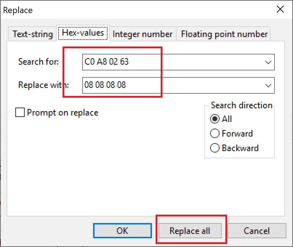The image size is (293, 247).
Task: Open the Integer number tab
Action: coord(143,34)
